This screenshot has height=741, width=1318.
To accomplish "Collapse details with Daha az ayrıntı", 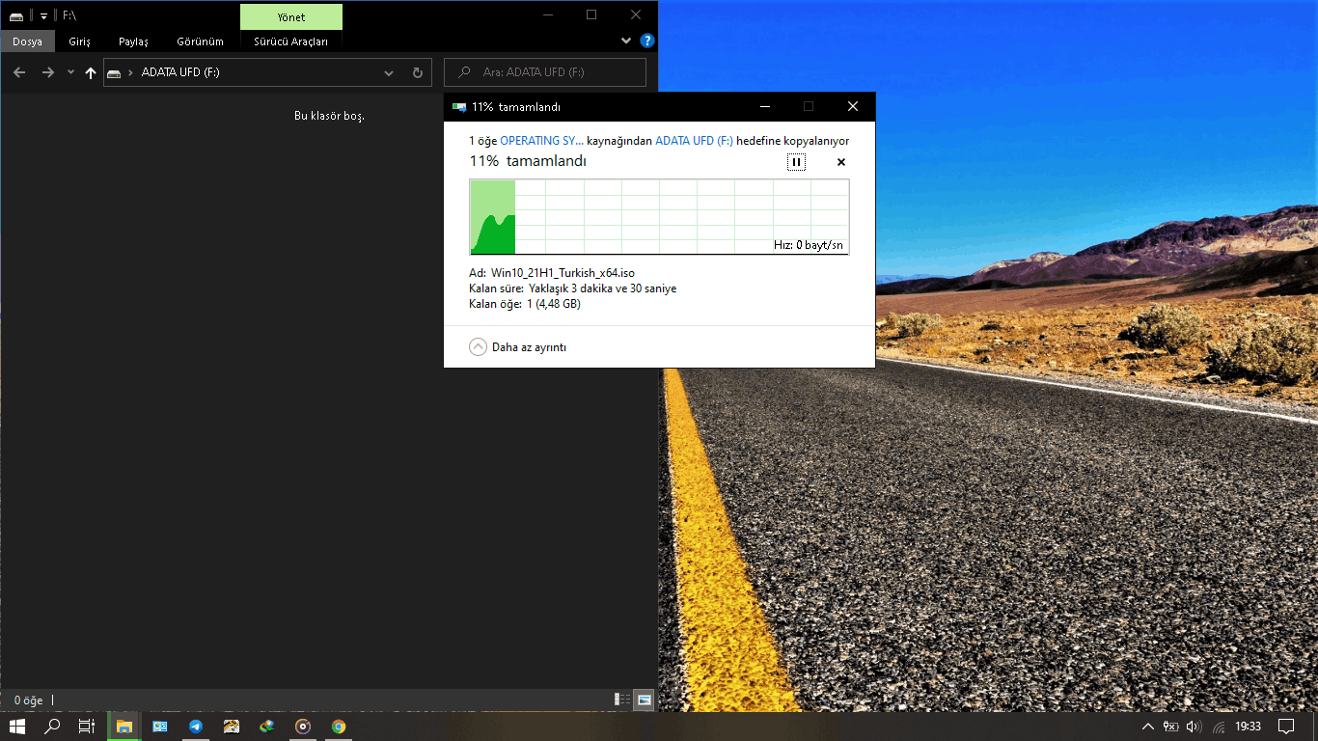I will [518, 347].
